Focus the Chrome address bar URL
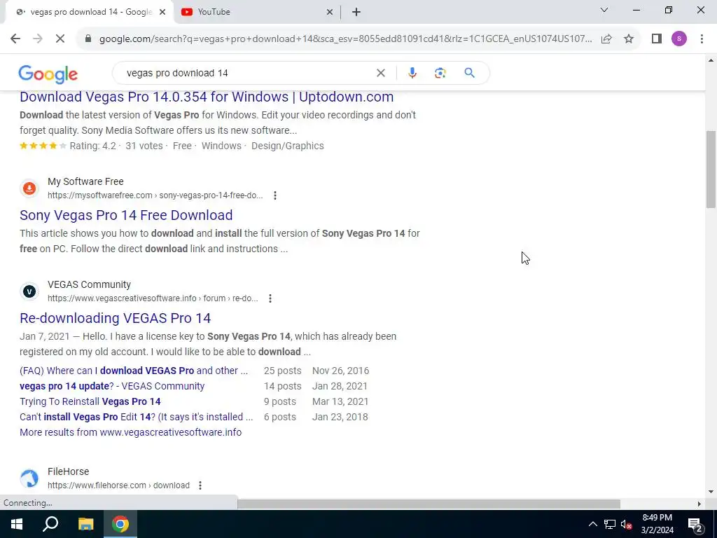The height and width of the screenshot is (538, 717). click(x=345, y=39)
